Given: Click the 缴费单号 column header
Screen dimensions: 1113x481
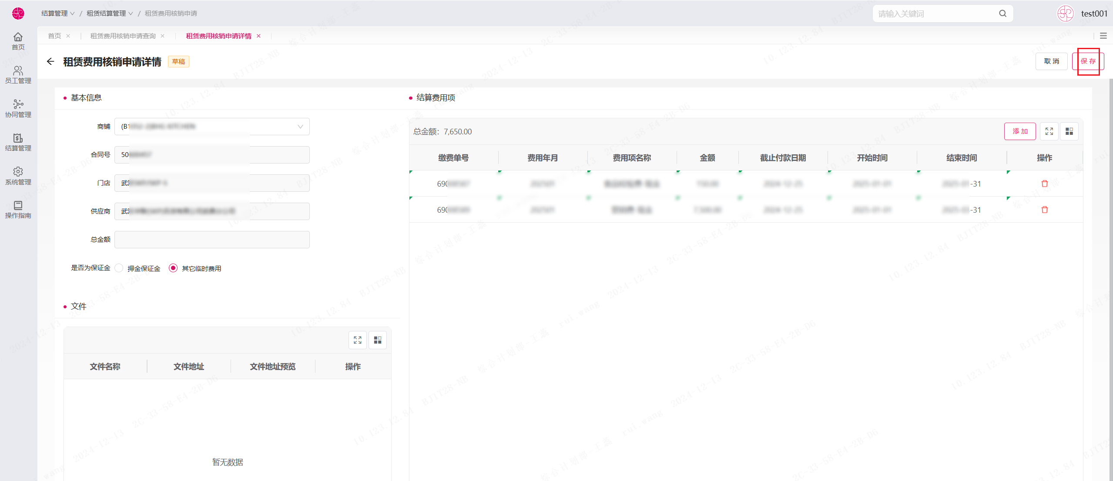Looking at the screenshot, I should (x=453, y=158).
